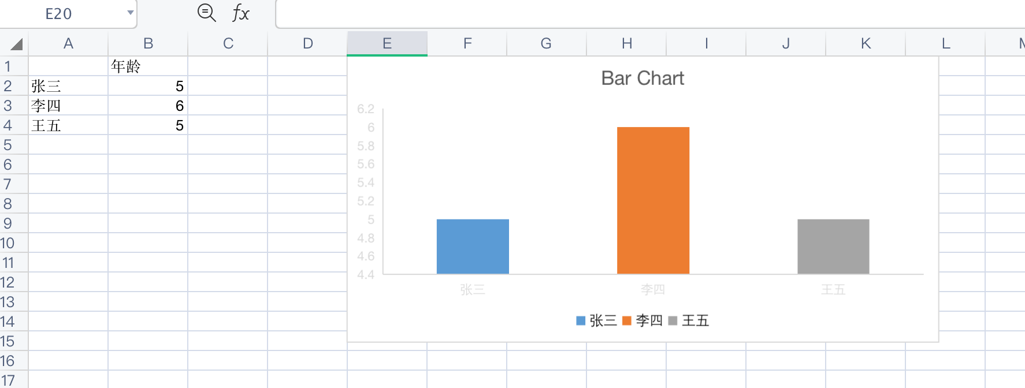Click the 王五 category axis label
This screenshot has width=1025, height=388.
coord(833,290)
